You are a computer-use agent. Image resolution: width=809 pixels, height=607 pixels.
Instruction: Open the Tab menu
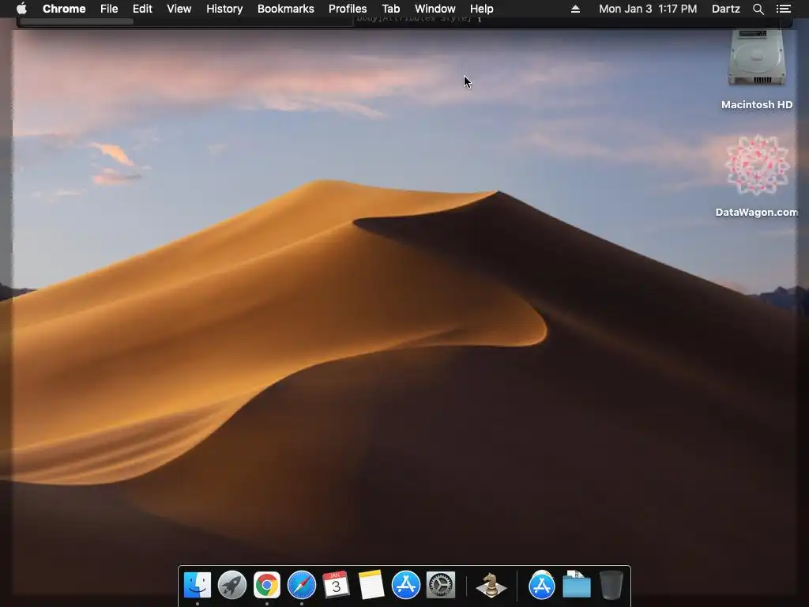(x=390, y=9)
